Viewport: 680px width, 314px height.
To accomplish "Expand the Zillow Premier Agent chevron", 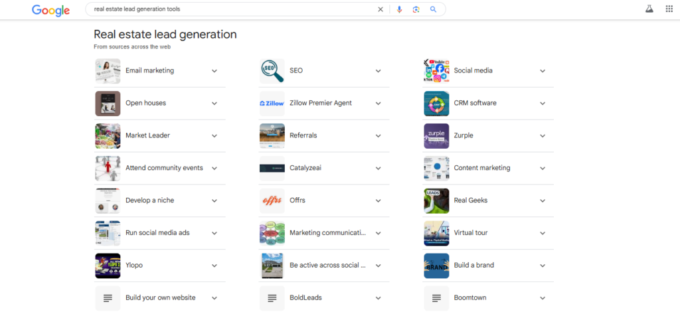I will [378, 104].
